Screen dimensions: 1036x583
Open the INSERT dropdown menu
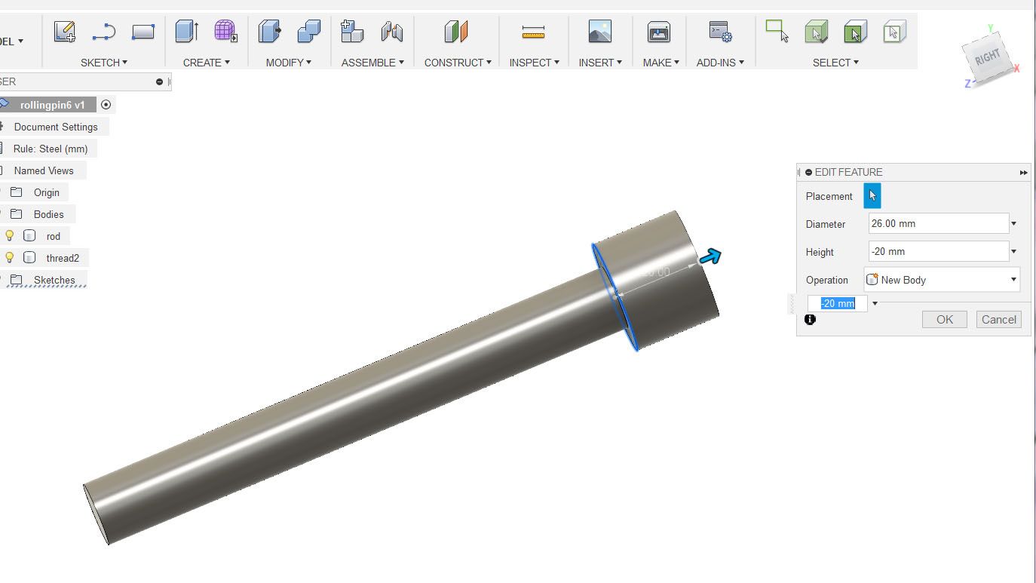click(x=600, y=63)
